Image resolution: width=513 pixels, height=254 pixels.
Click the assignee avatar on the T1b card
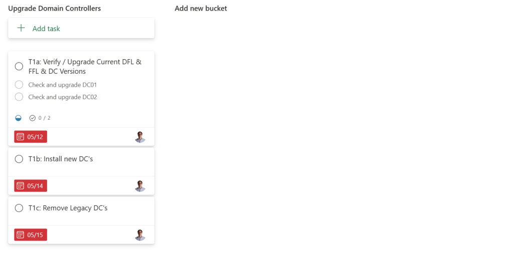coord(140,186)
